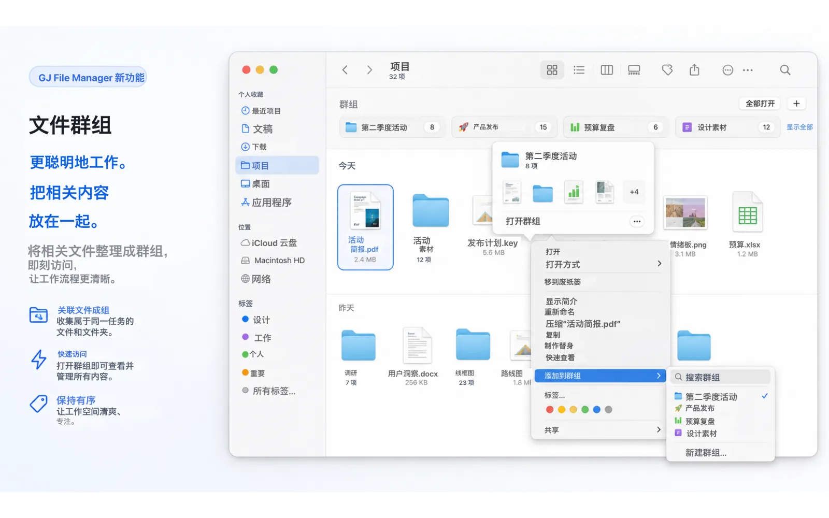Open iCloud 云盘 in the sidebar
Screen dimensions: 829x518
pyautogui.click(x=268, y=243)
